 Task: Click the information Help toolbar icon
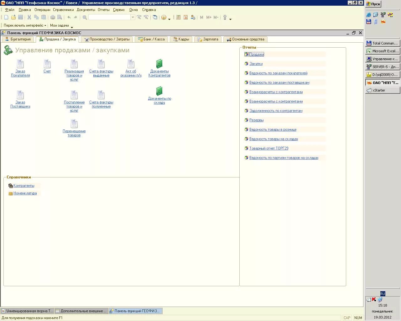[x=164, y=17]
